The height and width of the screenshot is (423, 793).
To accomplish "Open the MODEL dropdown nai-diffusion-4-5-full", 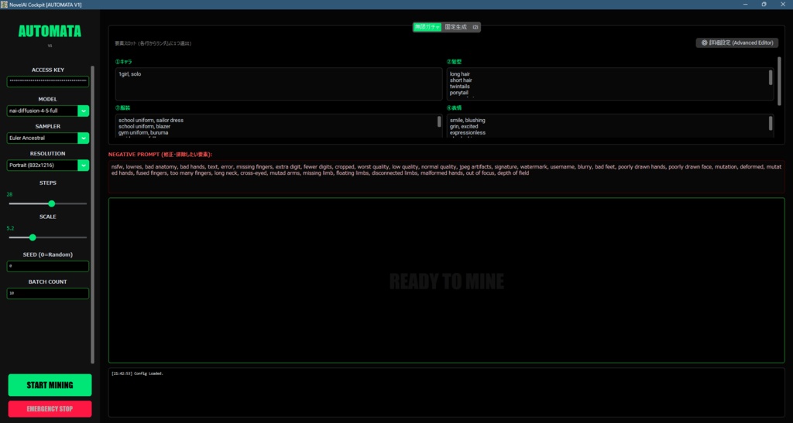I will [47, 111].
